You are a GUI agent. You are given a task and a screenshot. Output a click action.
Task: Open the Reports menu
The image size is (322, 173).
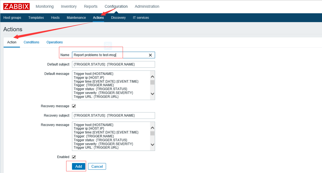91,6
